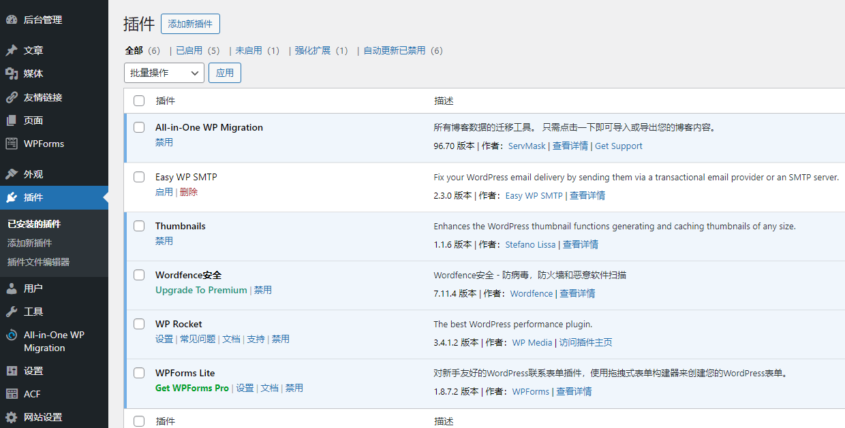Check the Easy WP SMTP plugin checkbox
This screenshot has height=428, width=845.
tap(139, 177)
